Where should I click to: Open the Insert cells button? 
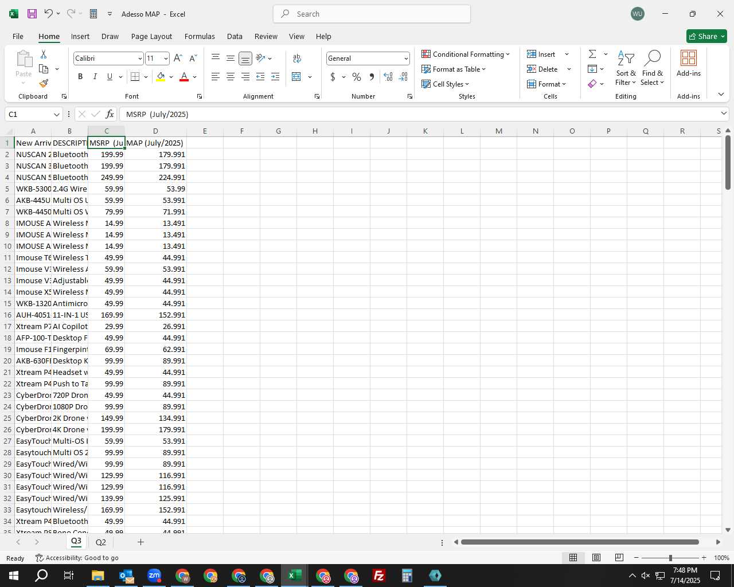541,54
